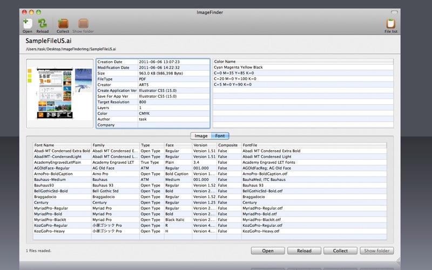432x270 pixels.
Task: Open the File list panel icon
Action: (391, 23)
